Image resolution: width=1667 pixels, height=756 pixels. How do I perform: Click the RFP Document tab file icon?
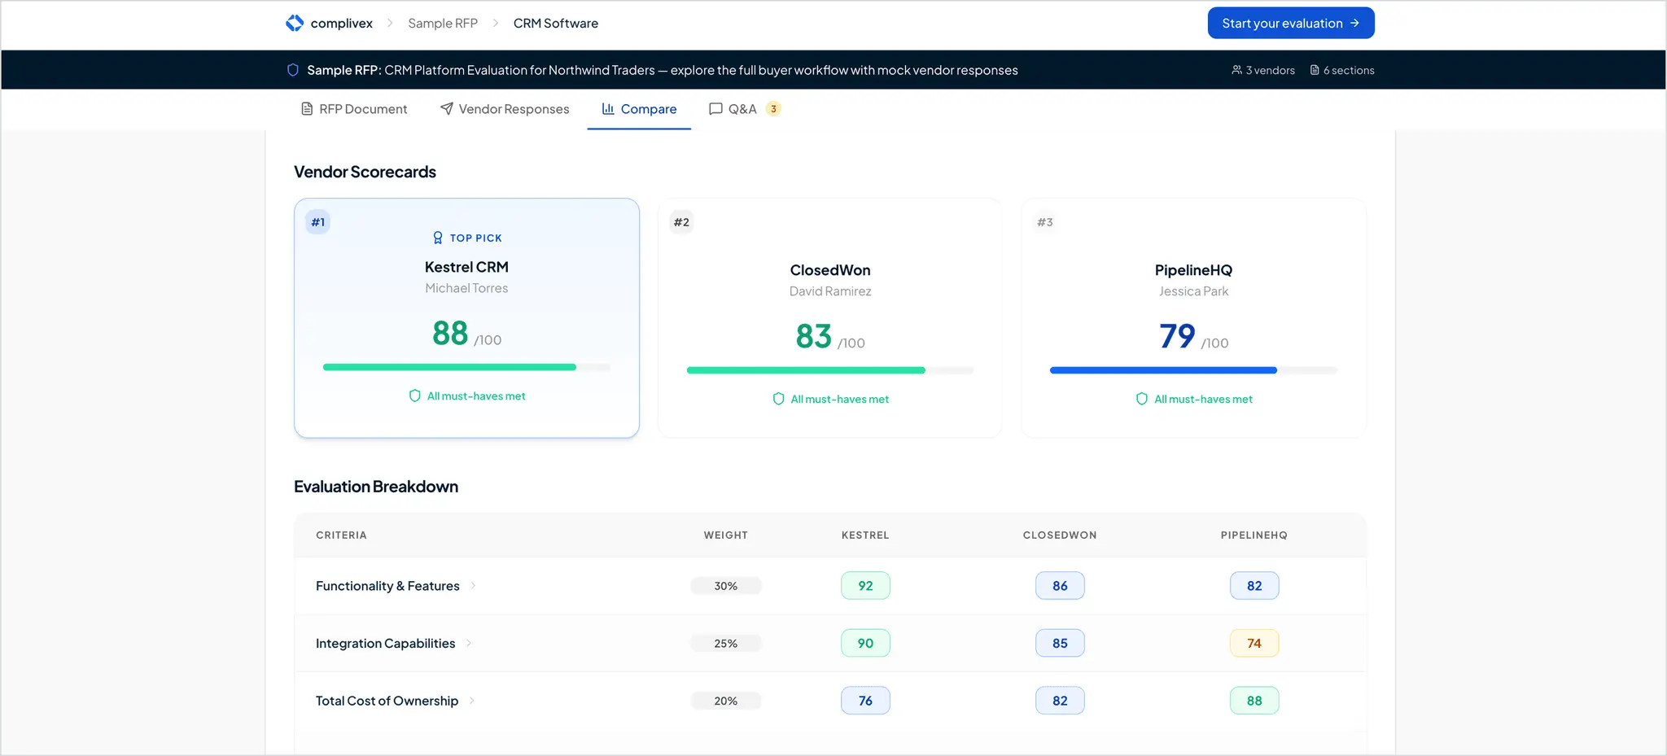click(307, 109)
